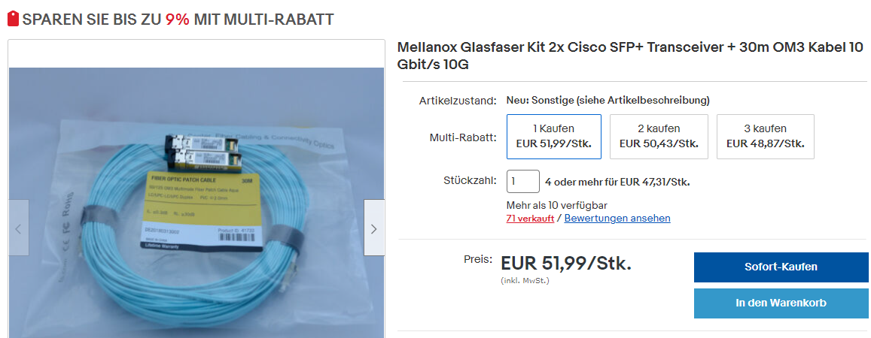
Task: Click the Mellanox Glasfaser Kit title
Action: [x=630, y=56]
